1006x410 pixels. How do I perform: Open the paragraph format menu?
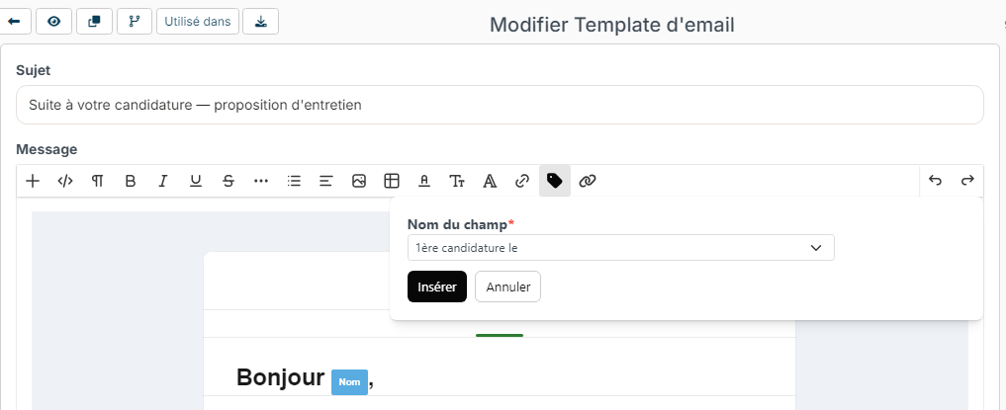point(98,182)
